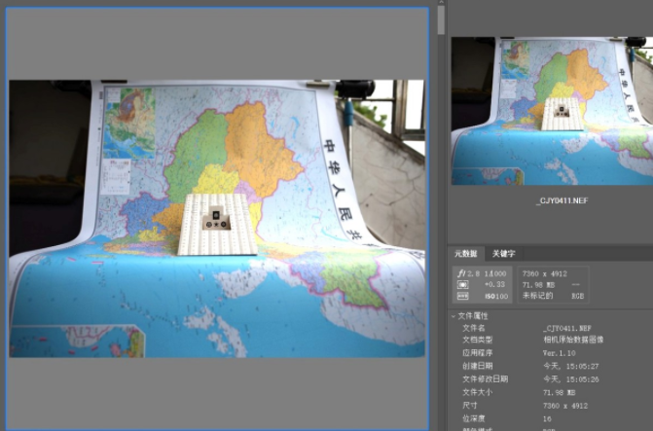The width and height of the screenshot is (653, 431).
Task: Switch to the 元数据 tab
Action: [465, 254]
